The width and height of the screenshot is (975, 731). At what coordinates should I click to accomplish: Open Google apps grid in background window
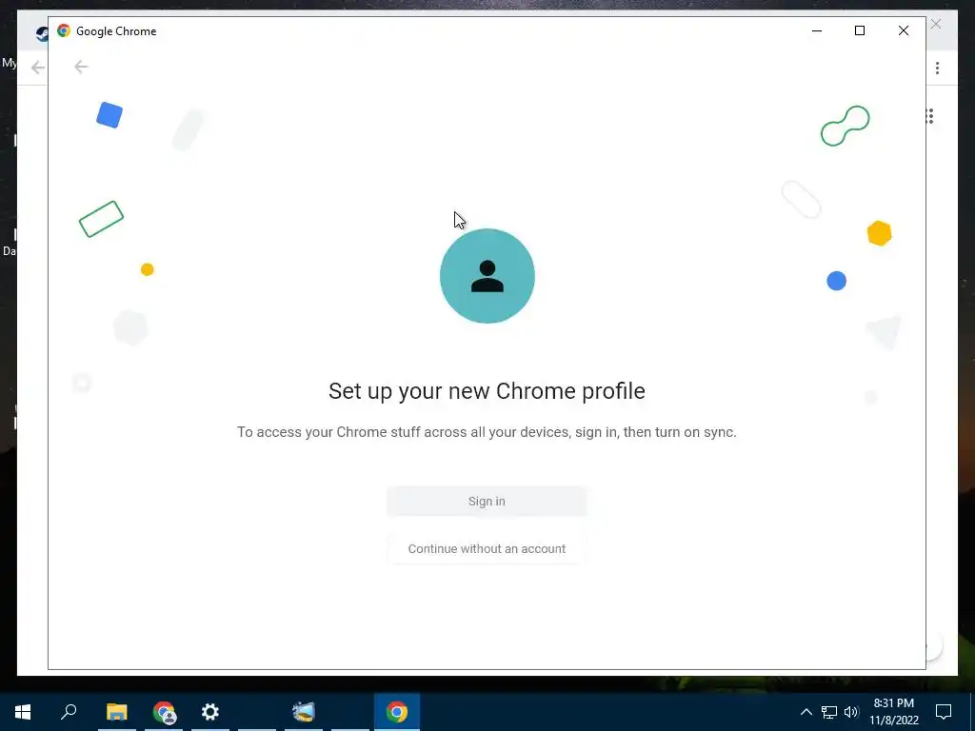(930, 116)
